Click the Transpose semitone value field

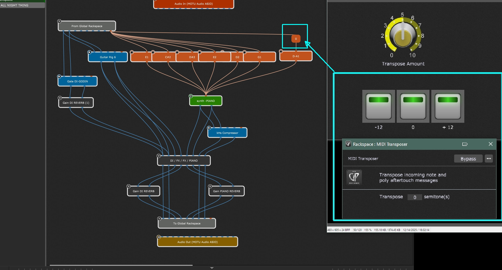415,197
